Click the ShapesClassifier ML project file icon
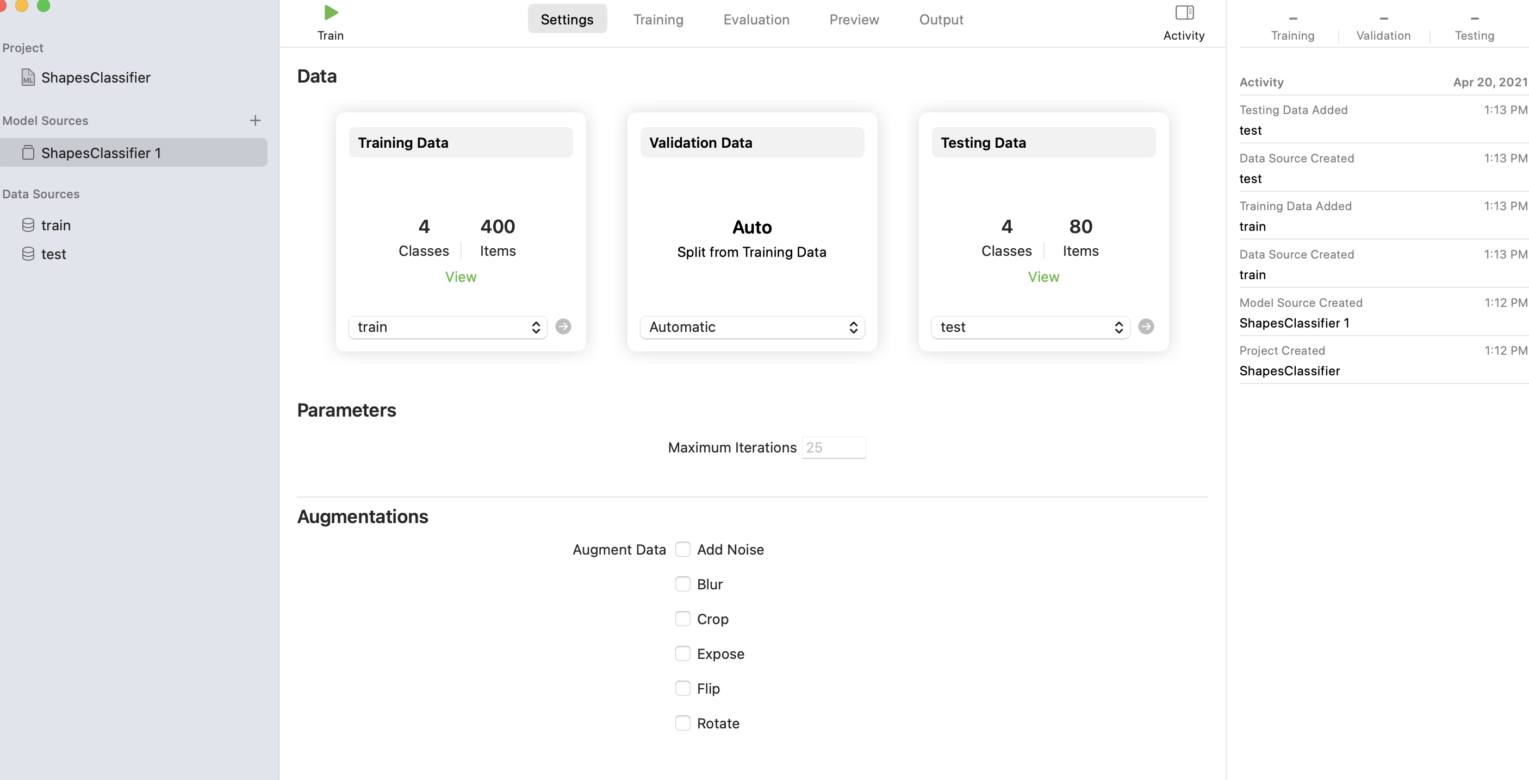 pyautogui.click(x=28, y=77)
